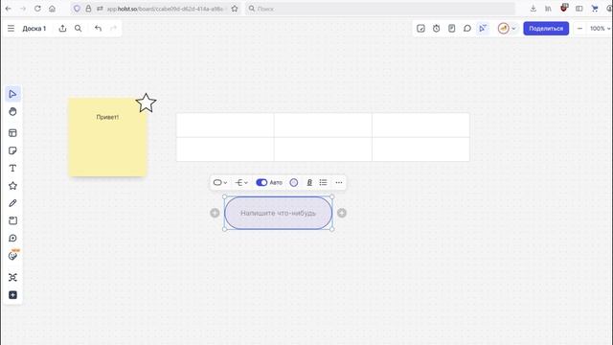Image resolution: width=613 pixels, height=345 pixels.
Task: Open the templates layout tool
Action: pos(12,133)
